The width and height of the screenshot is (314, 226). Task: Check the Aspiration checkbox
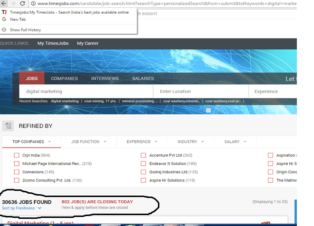(271, 155)
